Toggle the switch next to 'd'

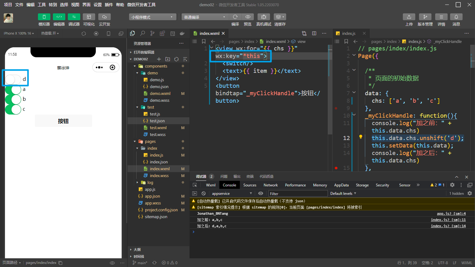tap(13, 79)
